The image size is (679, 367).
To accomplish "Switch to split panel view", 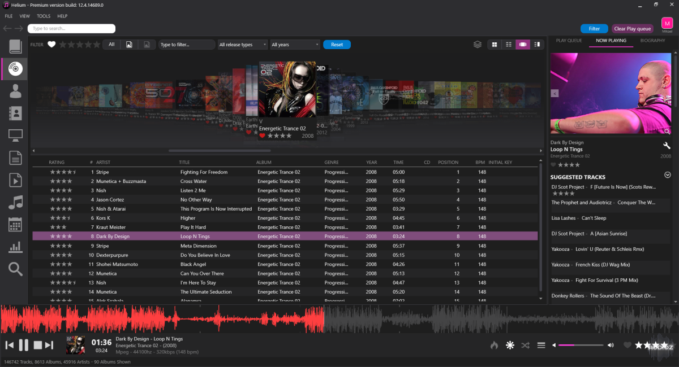I will point(537,45).
